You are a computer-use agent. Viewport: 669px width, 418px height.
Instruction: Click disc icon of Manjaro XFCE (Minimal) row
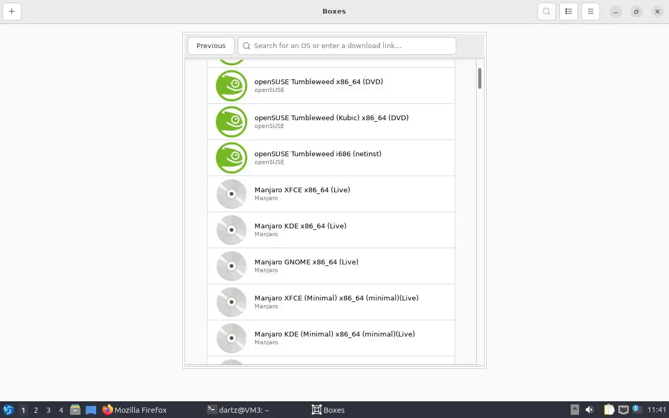[x=232, y=302]
